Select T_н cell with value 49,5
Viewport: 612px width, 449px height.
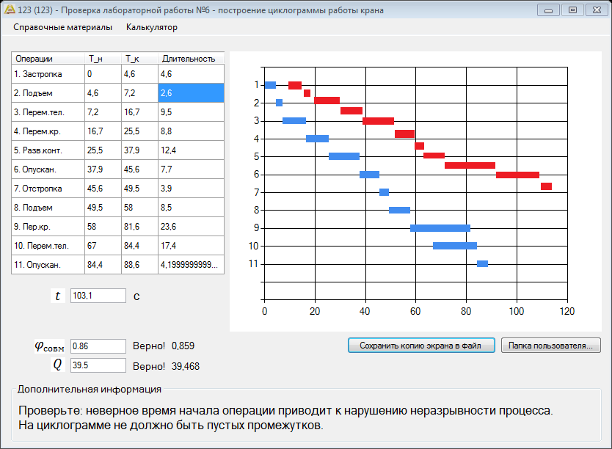pos(103,208)
